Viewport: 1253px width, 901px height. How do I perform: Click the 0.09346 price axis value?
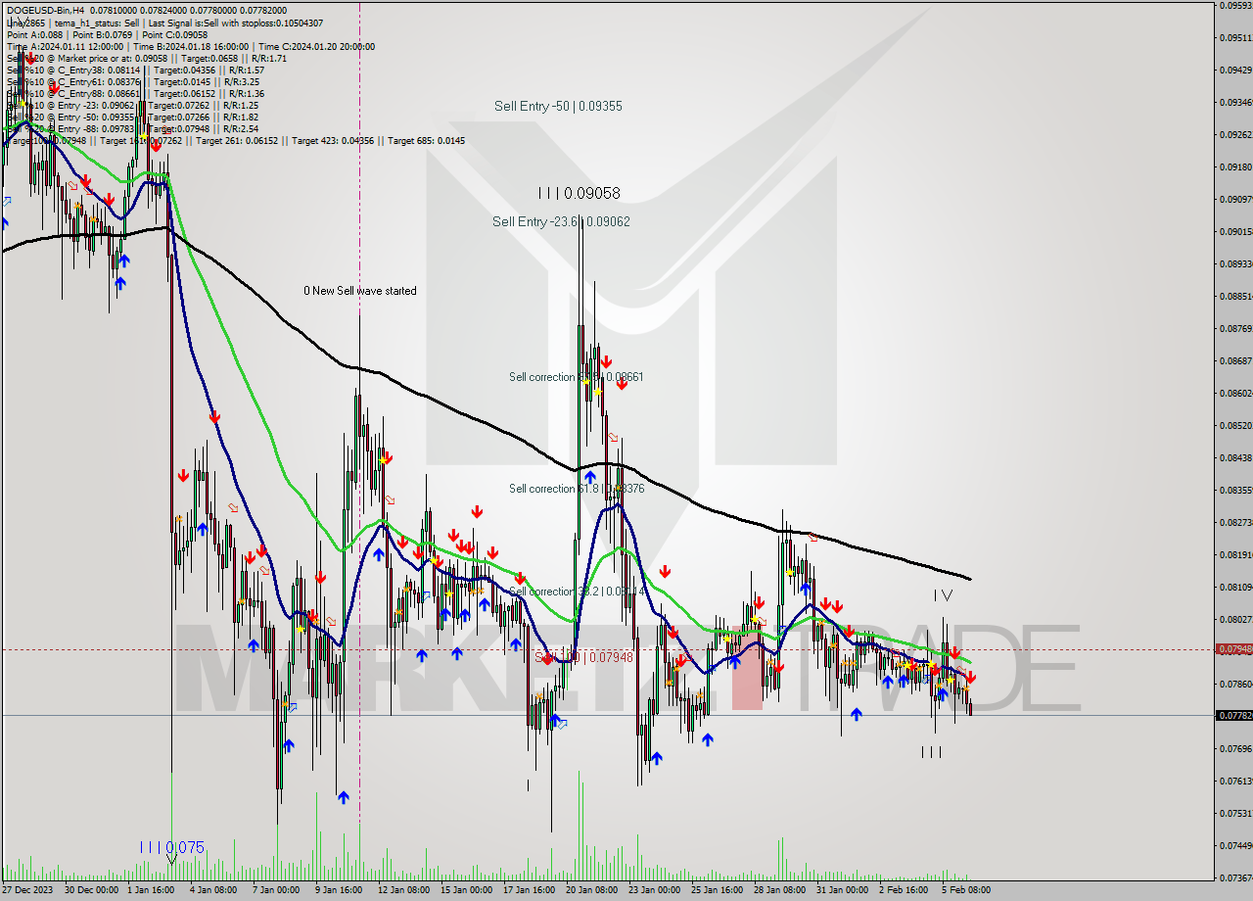[x=1235, y=102]
